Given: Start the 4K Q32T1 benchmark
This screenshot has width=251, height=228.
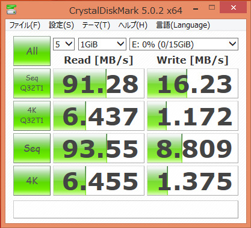Looking at the screenshot, I should pos(32,116).
